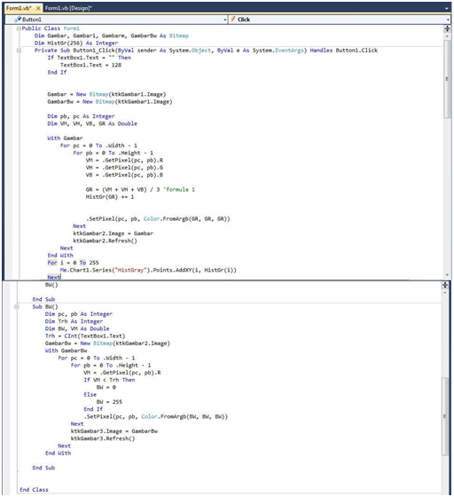Click the "Else" keyword line
This screenshot has height=497, width=454.
click(90, 395)
